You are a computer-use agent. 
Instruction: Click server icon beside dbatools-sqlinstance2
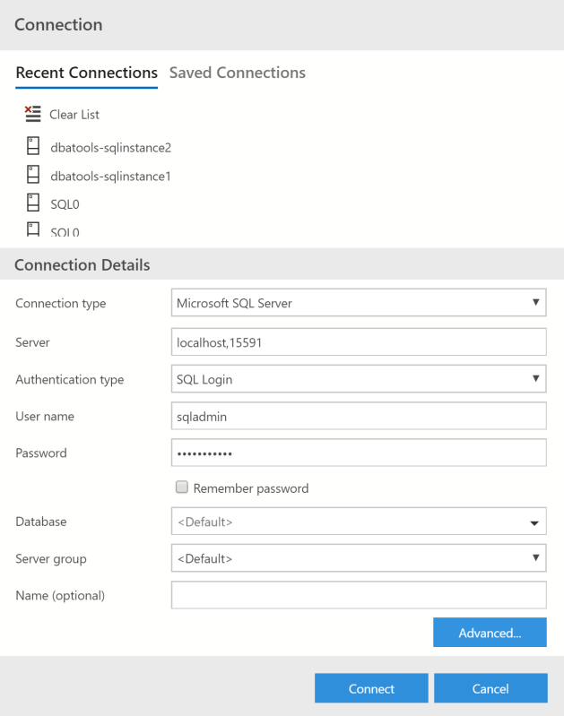tap(33, 146)
